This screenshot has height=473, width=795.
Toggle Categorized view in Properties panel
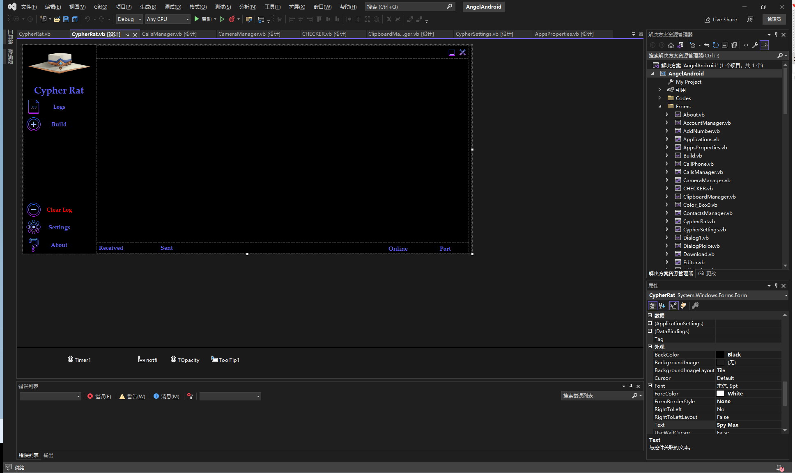653,306
